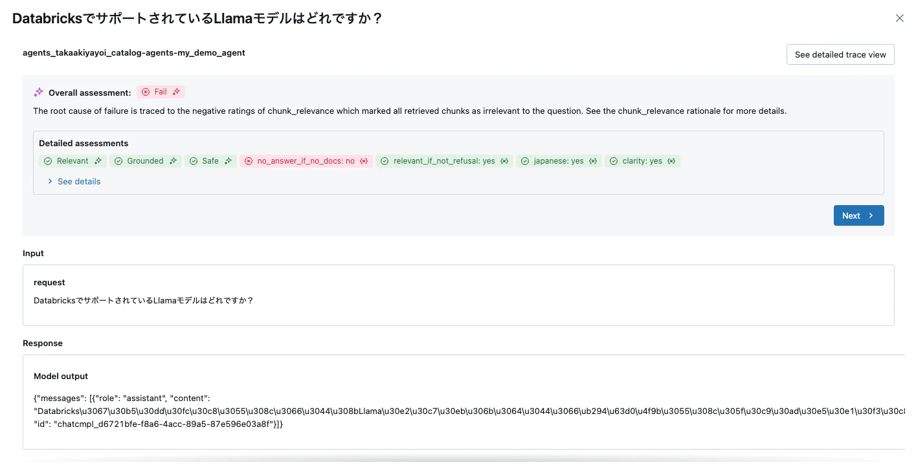The height and width of the screenshot is (469, 916).
Task: Click the sparkle icon beside Overall assessment
Action: point(38,93)
